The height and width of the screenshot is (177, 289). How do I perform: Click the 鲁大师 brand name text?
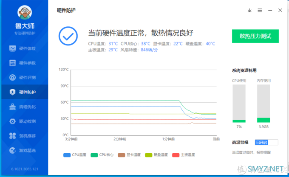pyautogui.click(x=25, y=26)
